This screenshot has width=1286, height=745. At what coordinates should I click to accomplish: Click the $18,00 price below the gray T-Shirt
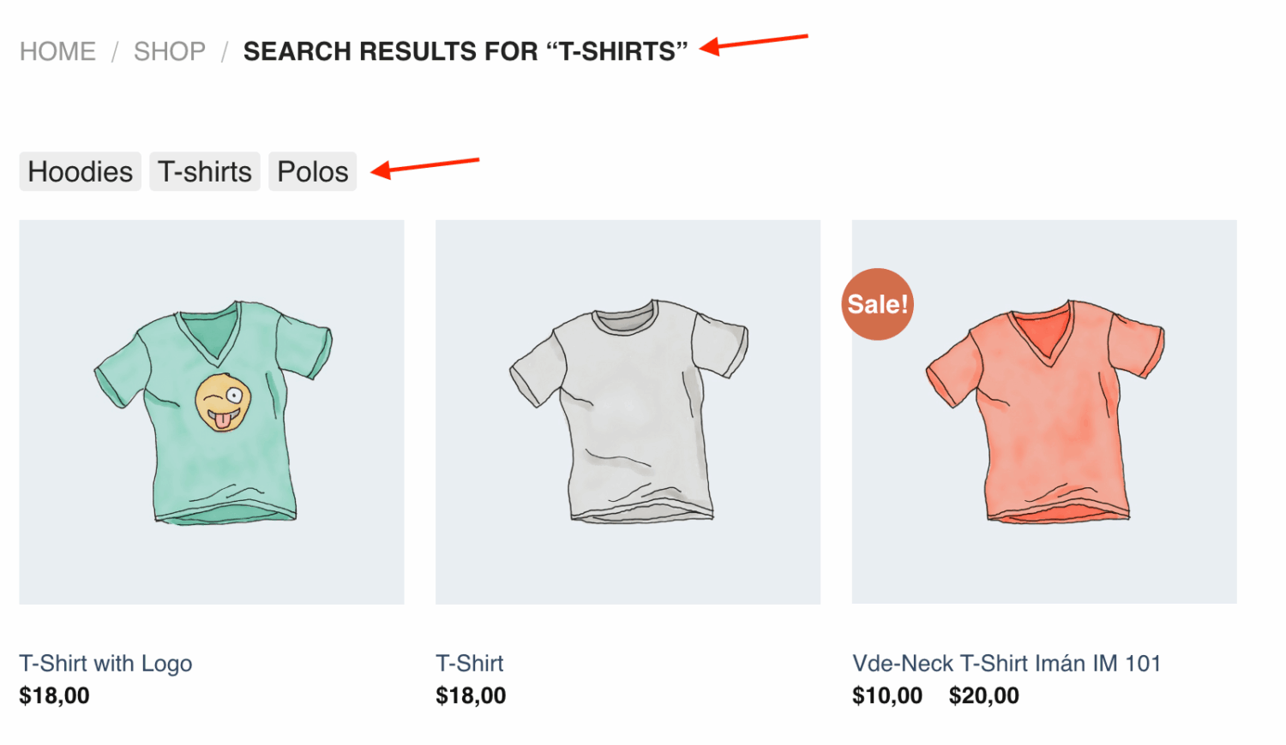(471, 695)
